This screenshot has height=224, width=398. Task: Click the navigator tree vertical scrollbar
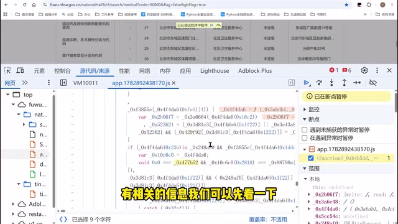pos(53,151)
